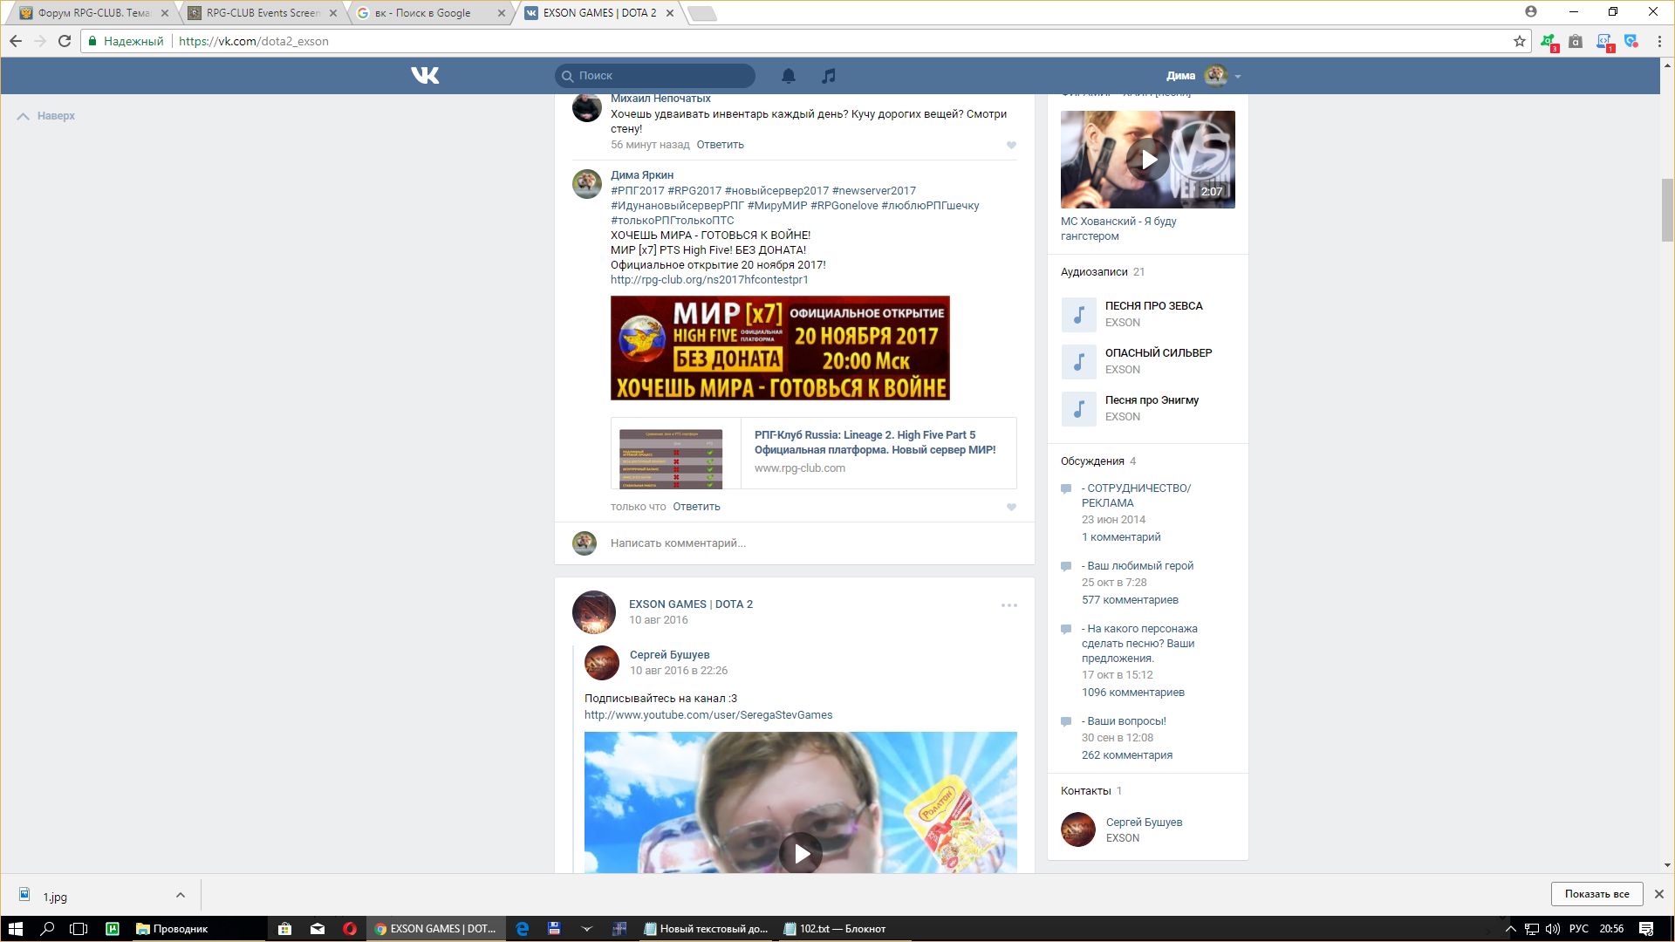Open the VK notifications bell
The height and width of the screenshot is (942, 1675).
(x=788, y=76)
